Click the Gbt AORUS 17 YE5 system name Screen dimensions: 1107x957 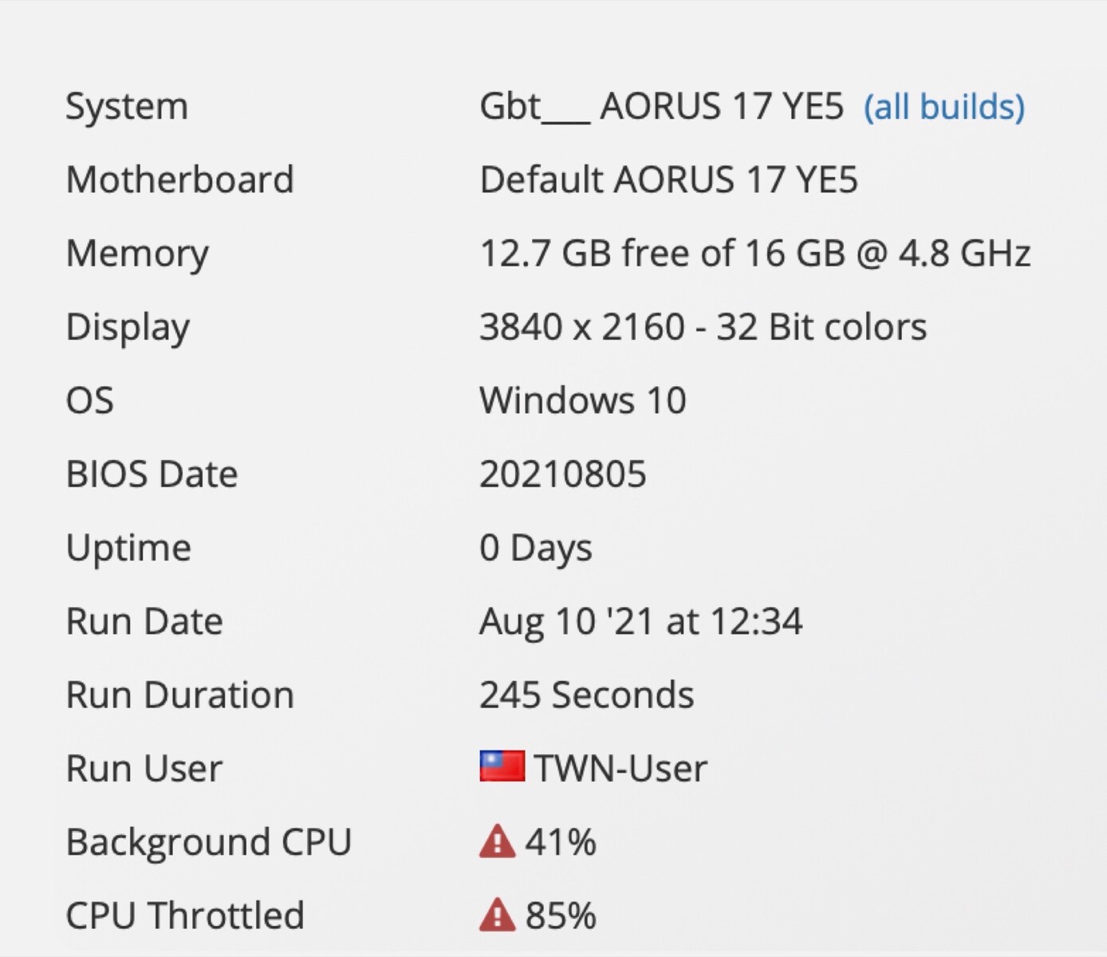(660, 107)
